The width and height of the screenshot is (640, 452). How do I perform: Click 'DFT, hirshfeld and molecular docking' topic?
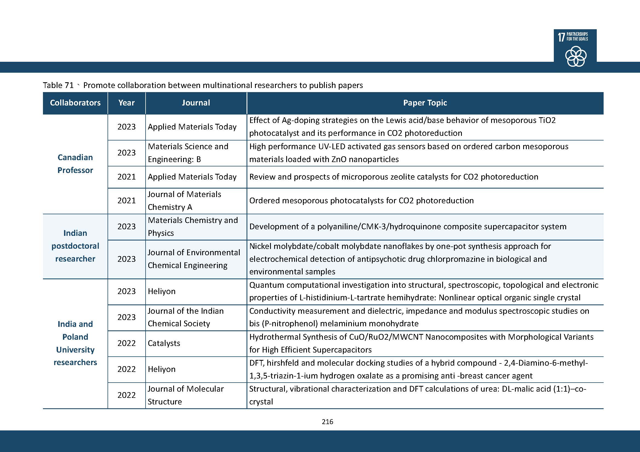pos(425,370)
